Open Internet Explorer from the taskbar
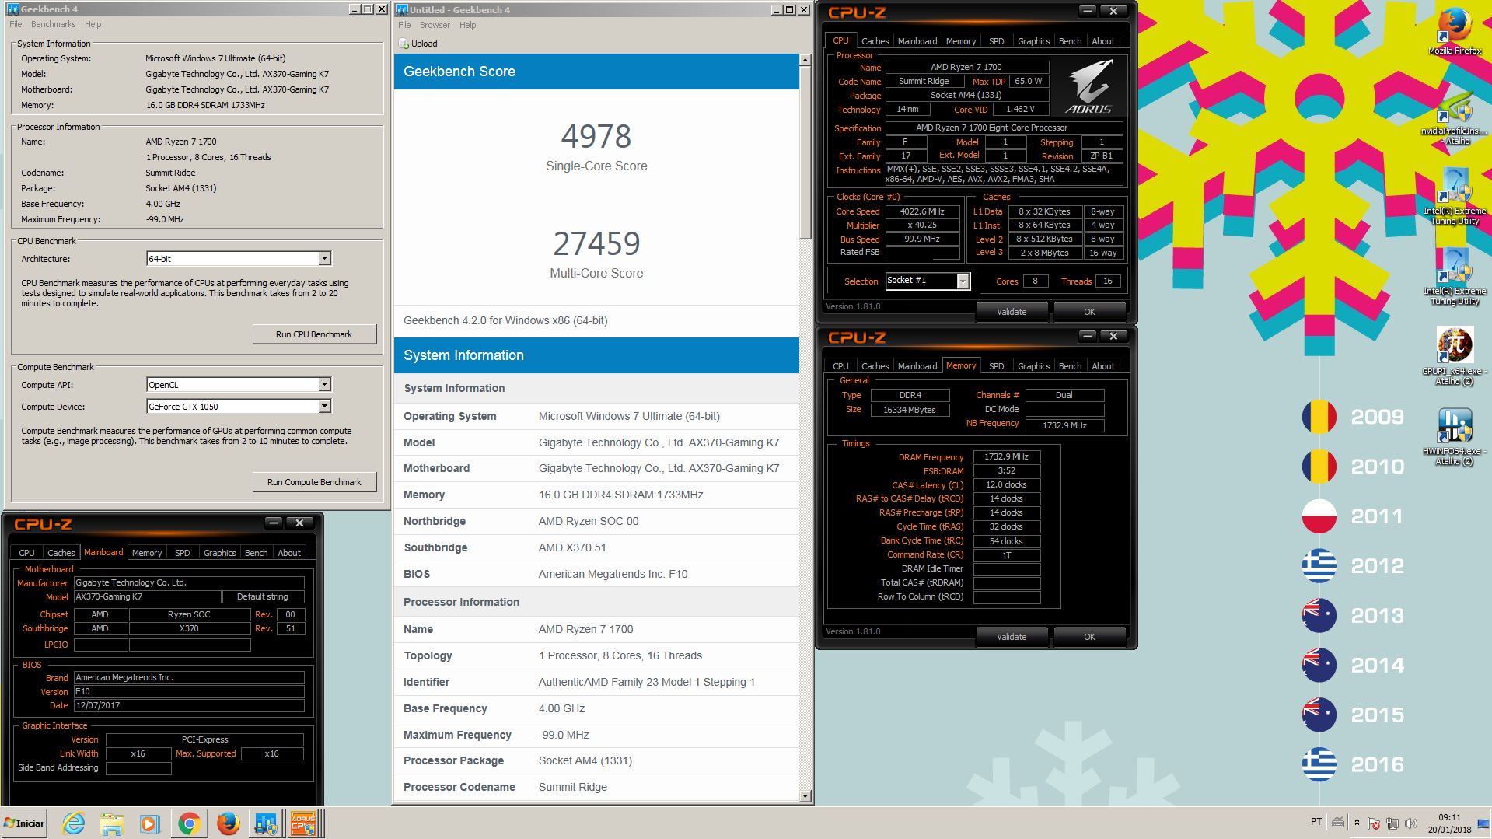 74,823
